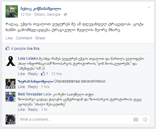
Task: Open Lela Lelako's profile name
Action: [x=28, y=58]
